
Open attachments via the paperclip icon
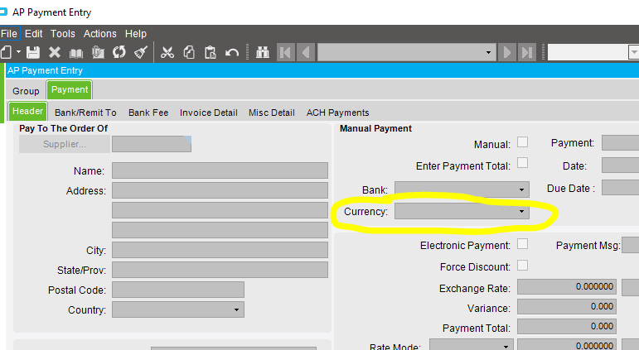click(x=98, y=52)
